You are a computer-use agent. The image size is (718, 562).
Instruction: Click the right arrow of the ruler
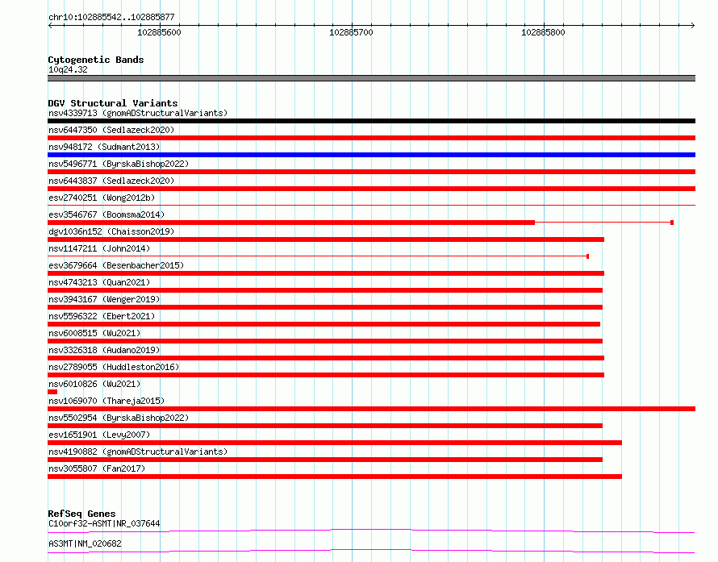[x=693, y=26]
